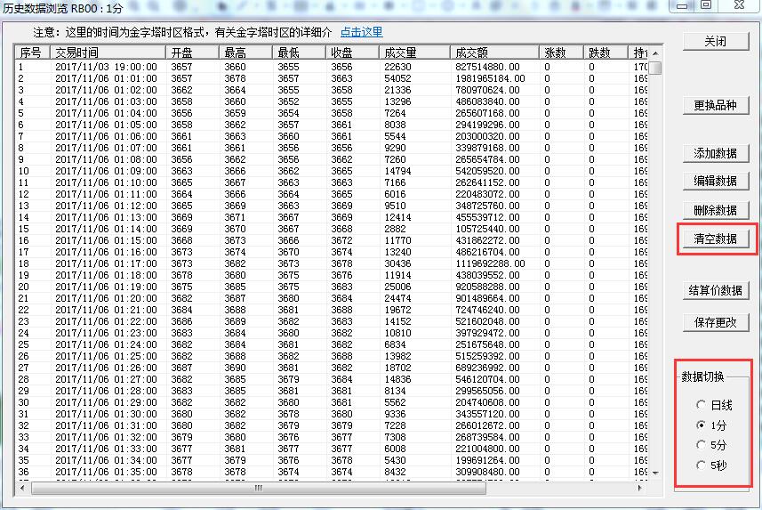Choose the 5分 data period
762x510 pixels.
click(702, 444)
